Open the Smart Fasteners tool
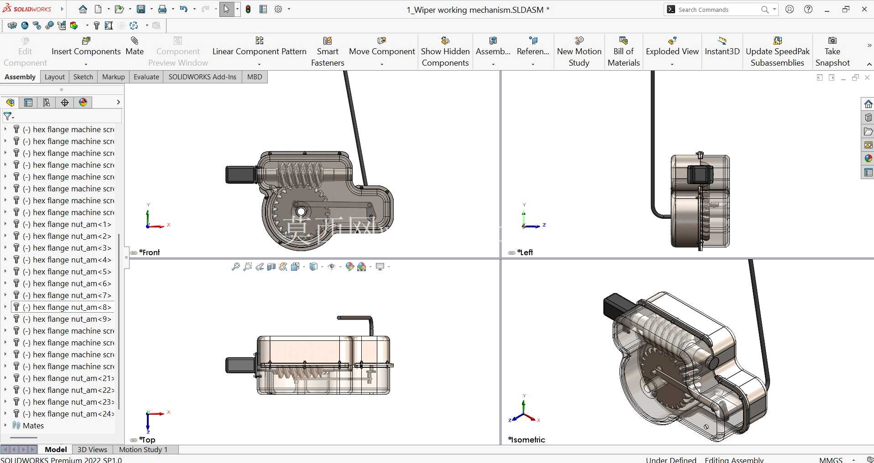874x463 pixels. (x=328, y=51)
